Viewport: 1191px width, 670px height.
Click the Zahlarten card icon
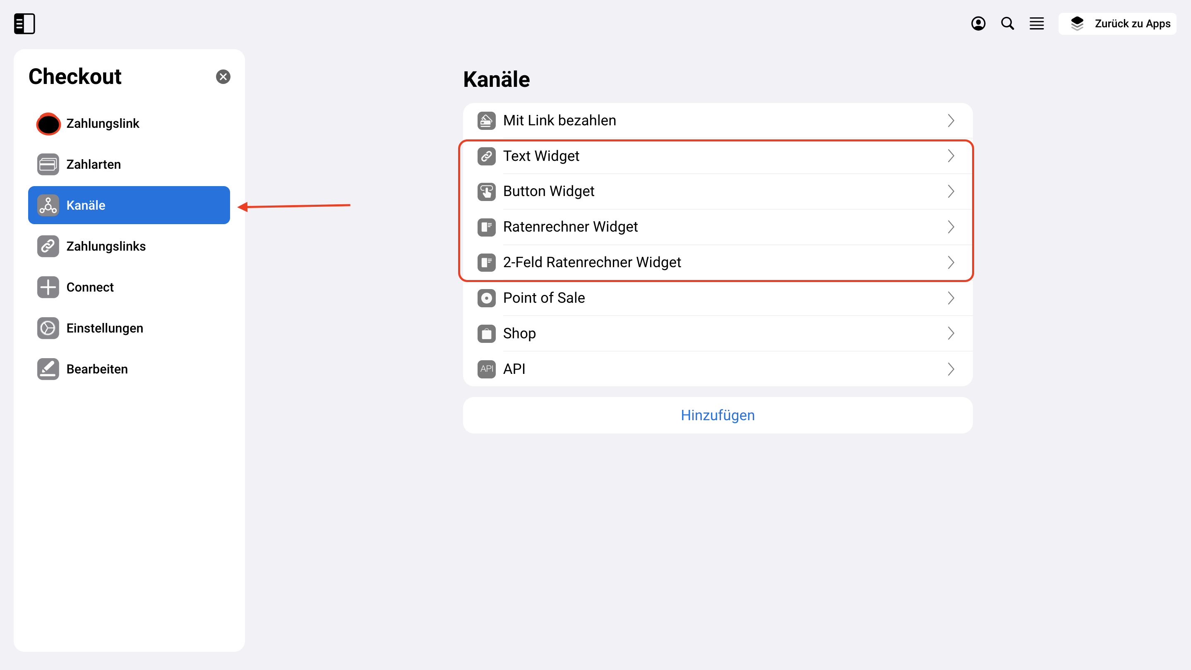click(x=48, y=164)
